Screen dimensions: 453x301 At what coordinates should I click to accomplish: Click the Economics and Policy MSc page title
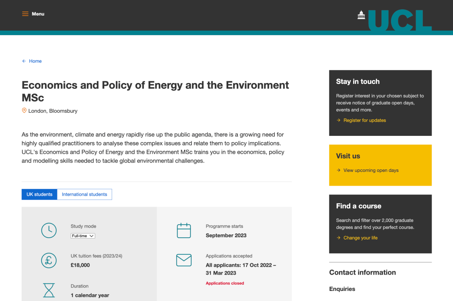pyautogui.click(x=155, y=91)
